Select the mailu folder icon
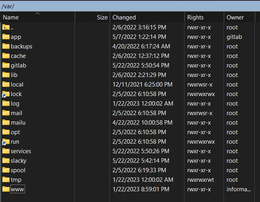 coord(6,123)
